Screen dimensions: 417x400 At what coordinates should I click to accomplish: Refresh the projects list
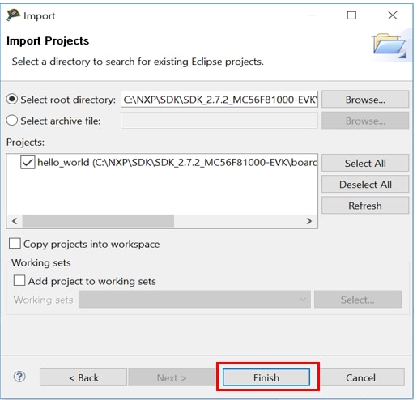(365, 206)
